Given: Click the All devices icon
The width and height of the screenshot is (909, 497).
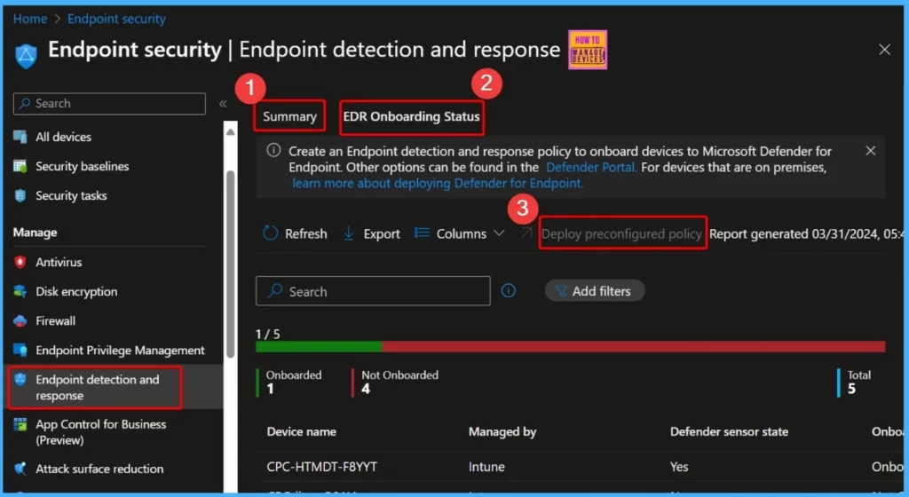Looking at the screenshot, I should [20, 137].
